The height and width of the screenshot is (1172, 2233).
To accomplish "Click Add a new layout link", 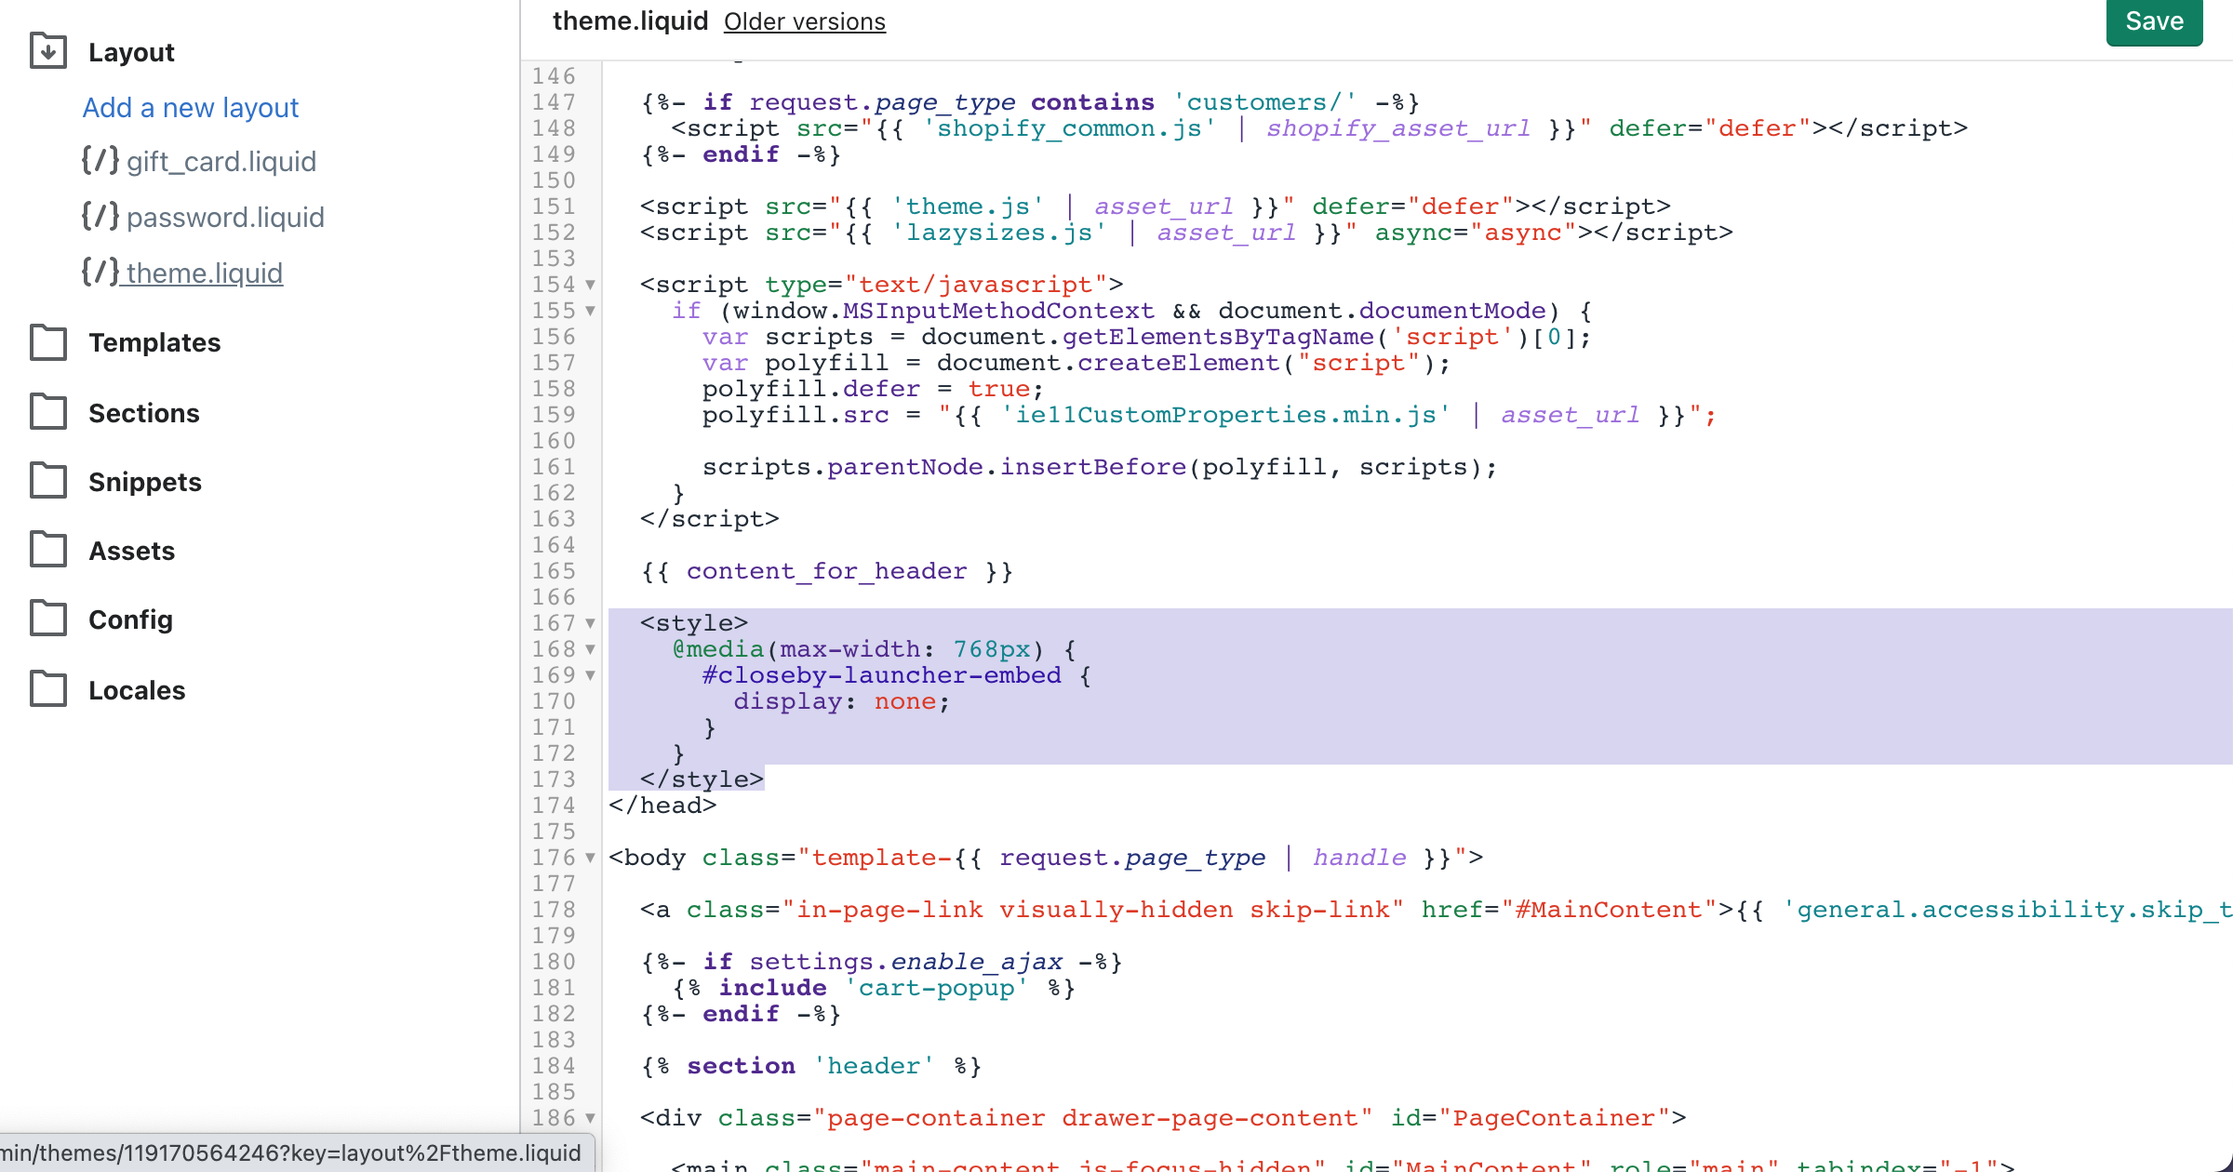I will point(191,108).
